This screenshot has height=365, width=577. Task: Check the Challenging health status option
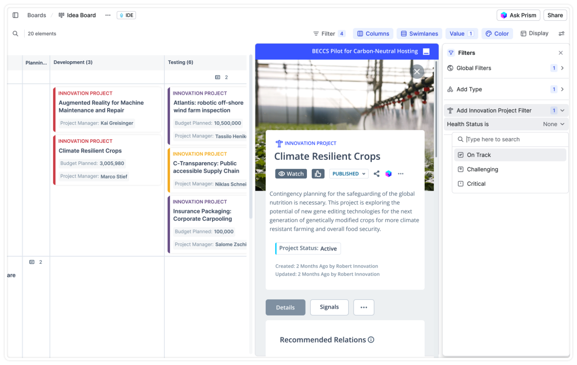[461, 170]
